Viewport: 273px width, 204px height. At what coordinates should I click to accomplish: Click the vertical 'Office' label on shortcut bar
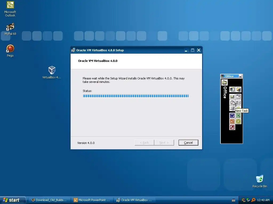[x=225, y=92]
